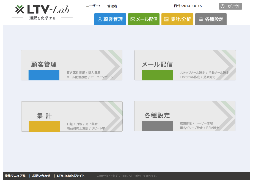The image size is (253, 180).
Task: Click the 管理者 user name
Action: (112, 6)
